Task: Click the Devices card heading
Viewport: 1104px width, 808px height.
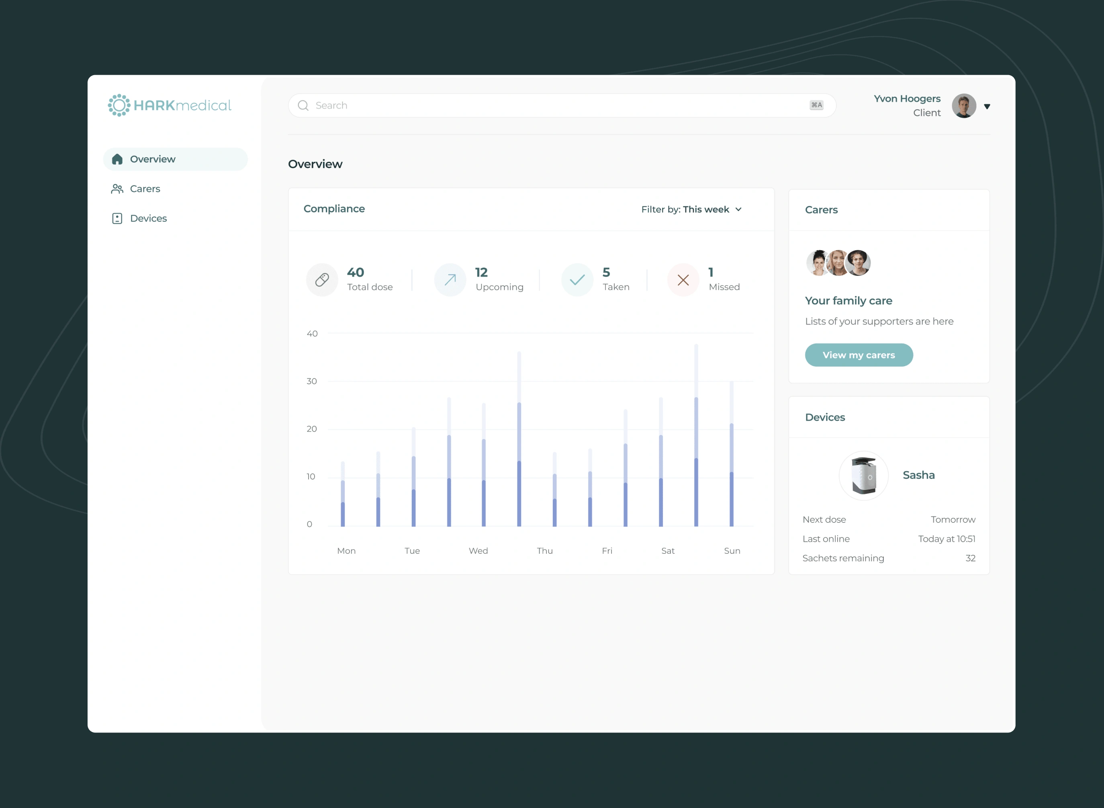Action: [825, 417]
